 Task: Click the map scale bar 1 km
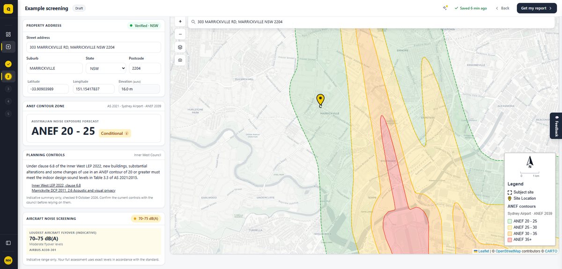tap(530, 174)
